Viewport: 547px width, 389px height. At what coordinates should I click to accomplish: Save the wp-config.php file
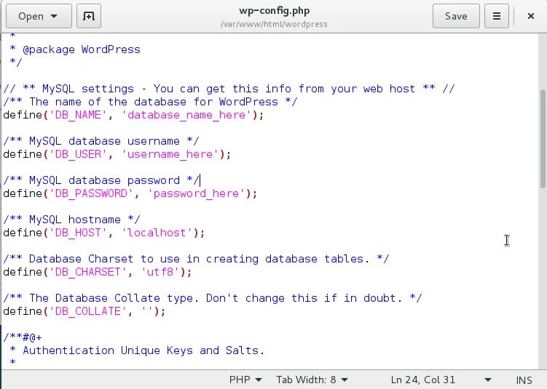(456, 16)
